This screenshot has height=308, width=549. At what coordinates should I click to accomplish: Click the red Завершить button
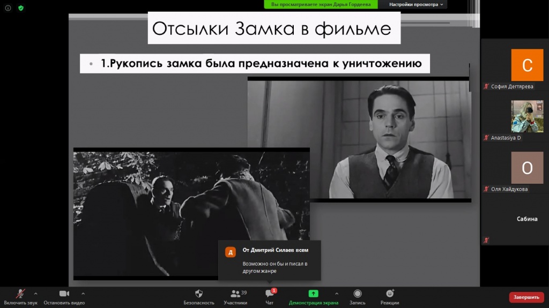(526, 297)
